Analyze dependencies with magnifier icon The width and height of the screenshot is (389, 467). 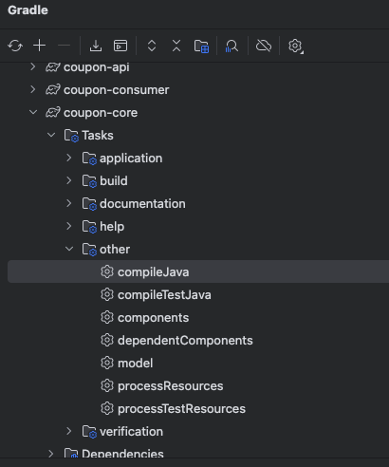[x=232, y=47]
